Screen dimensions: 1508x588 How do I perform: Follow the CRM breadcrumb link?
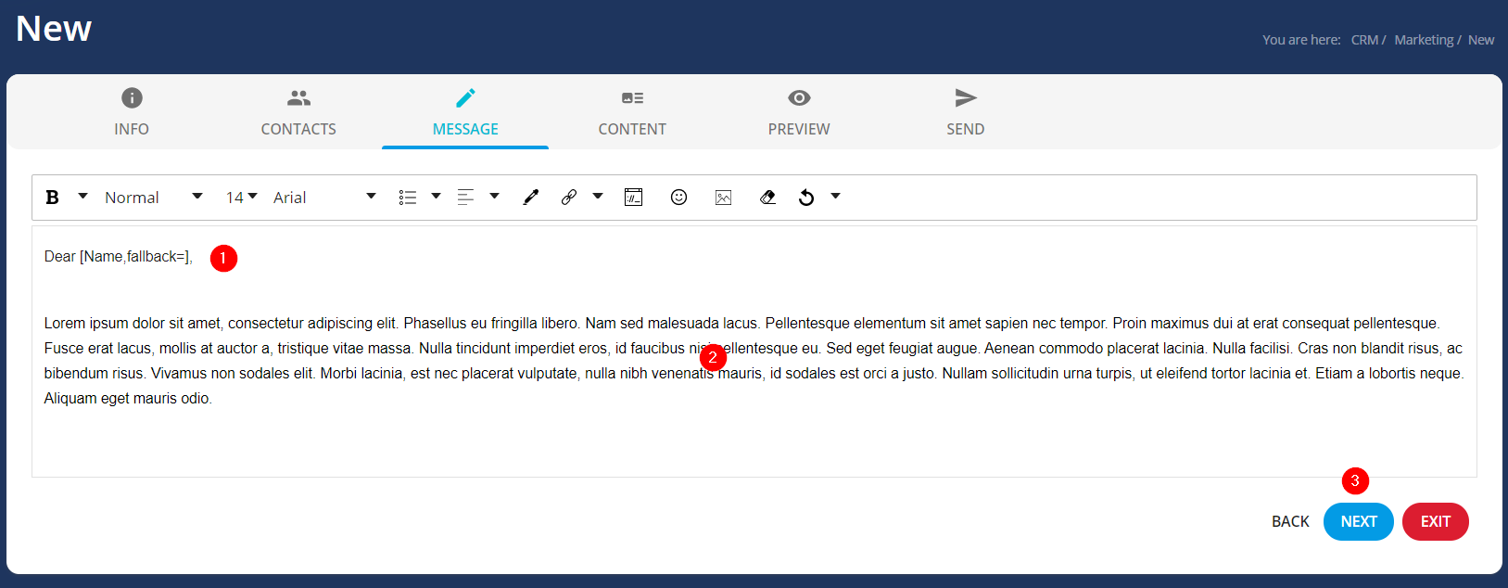click(1364, 40)
